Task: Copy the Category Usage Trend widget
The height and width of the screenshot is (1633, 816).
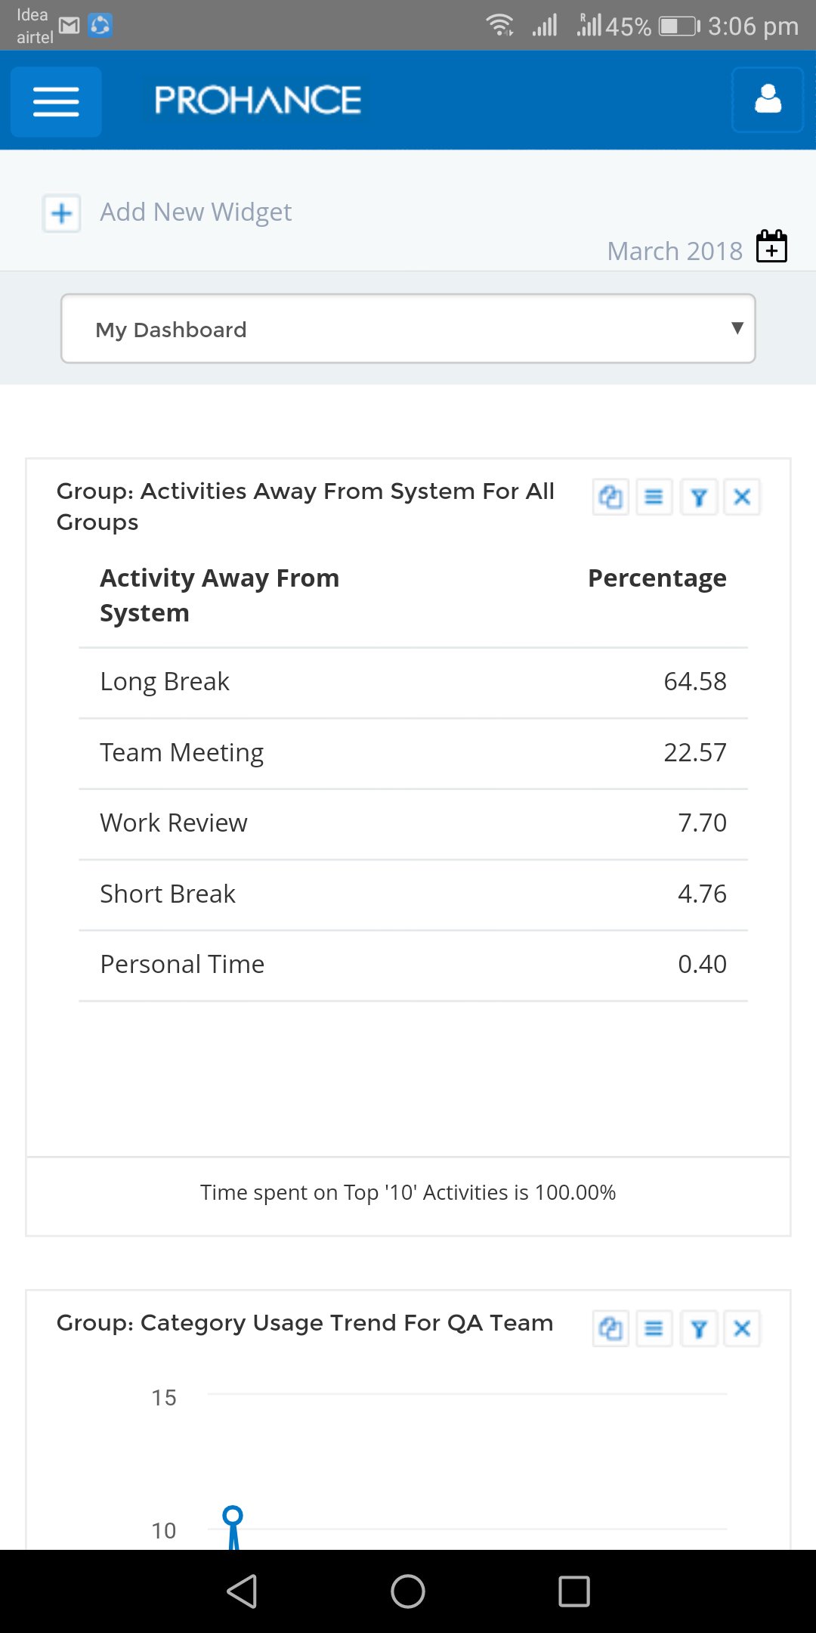Action: click(x=610, y=1328)
